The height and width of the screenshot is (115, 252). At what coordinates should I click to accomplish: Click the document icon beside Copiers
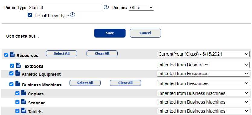24,93
